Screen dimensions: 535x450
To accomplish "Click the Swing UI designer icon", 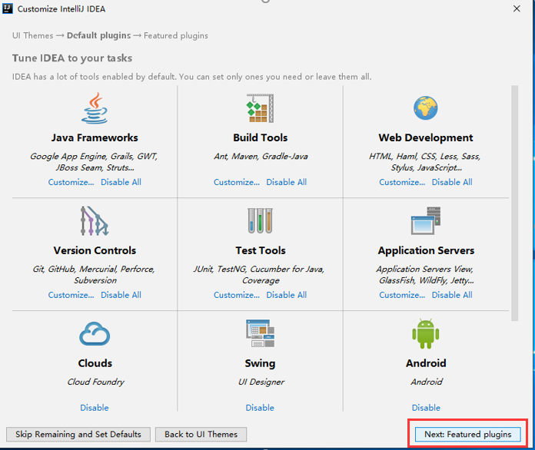I will coord(261,333).
